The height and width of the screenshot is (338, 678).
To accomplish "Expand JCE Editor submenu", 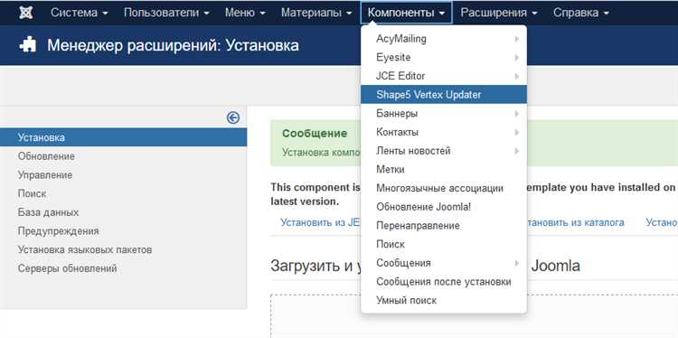I will [444, 76].
